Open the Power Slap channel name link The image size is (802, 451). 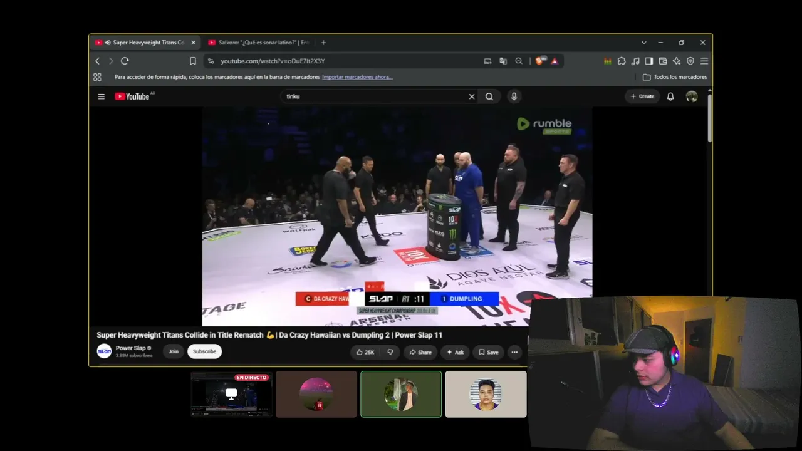tap(130, 348)
